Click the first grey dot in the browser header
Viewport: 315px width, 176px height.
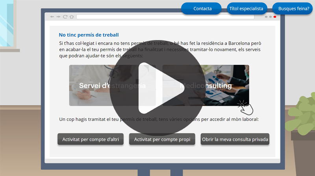(x=266, y=17)
